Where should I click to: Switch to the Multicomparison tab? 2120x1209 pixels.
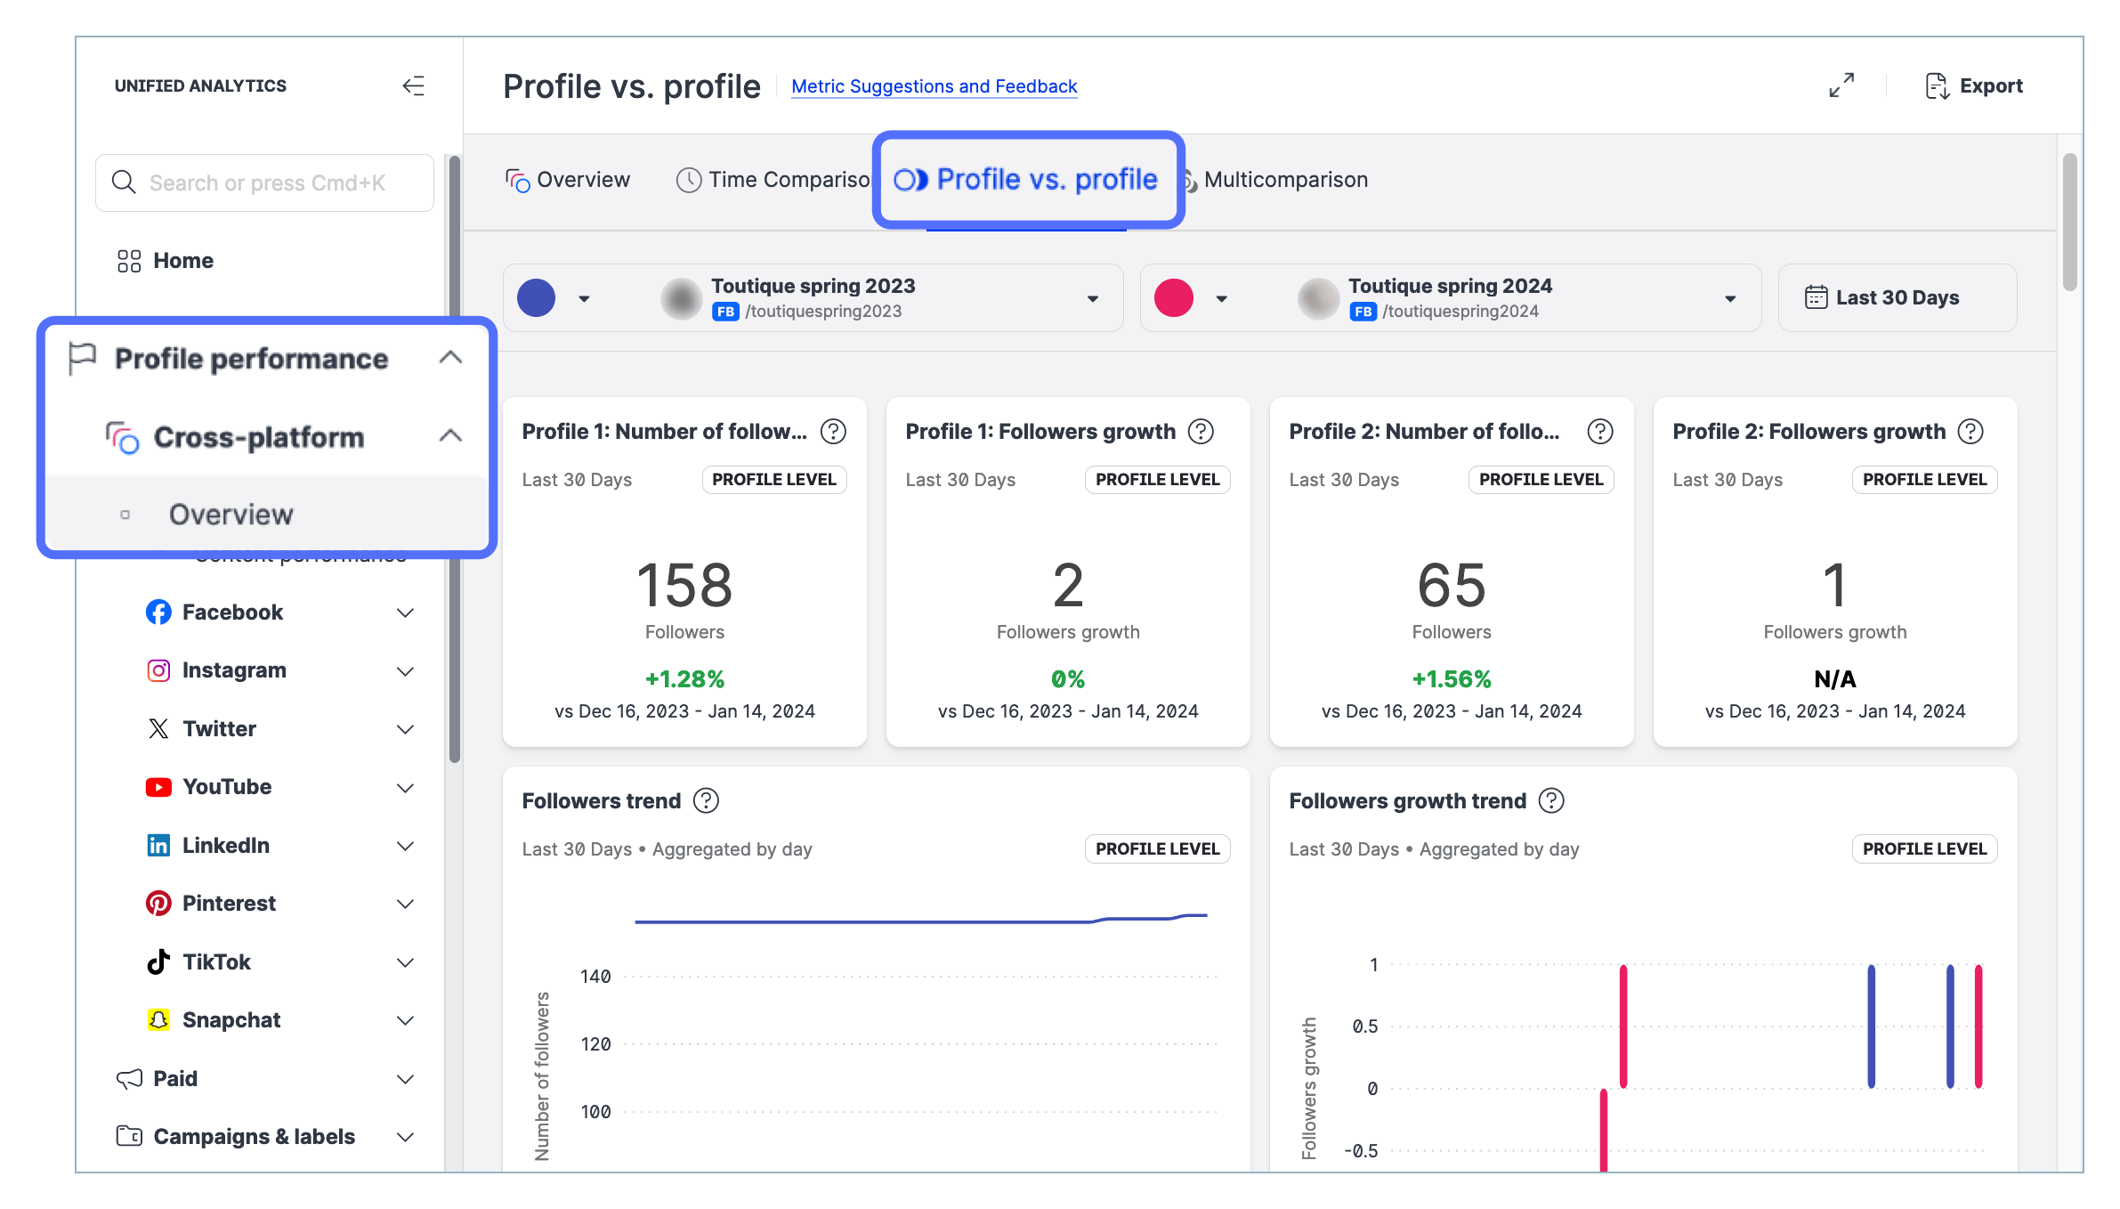1284,180
